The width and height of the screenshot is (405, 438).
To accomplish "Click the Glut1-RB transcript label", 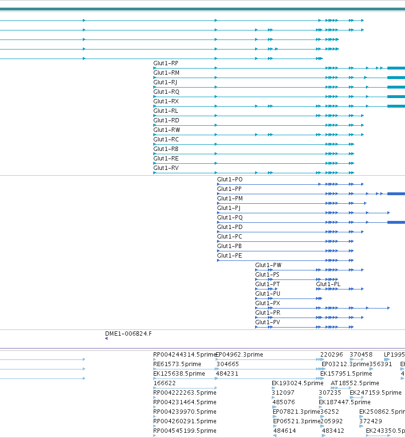I will tap(166, 149).
